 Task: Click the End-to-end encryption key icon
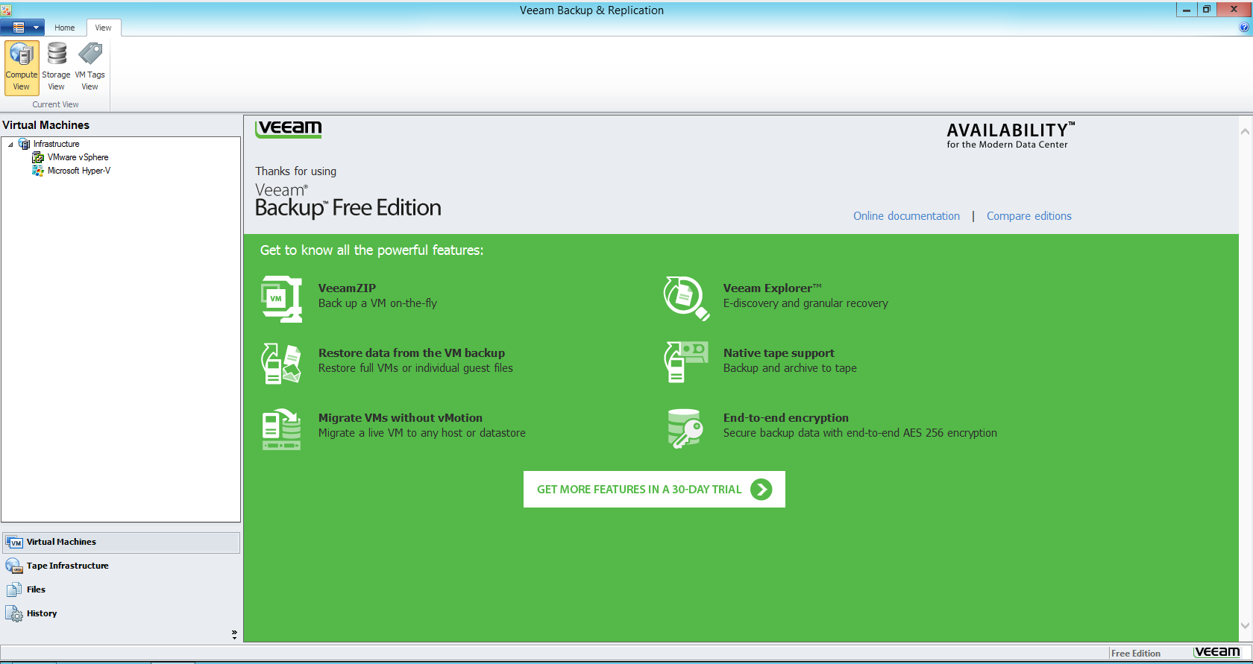click(685, 428)
